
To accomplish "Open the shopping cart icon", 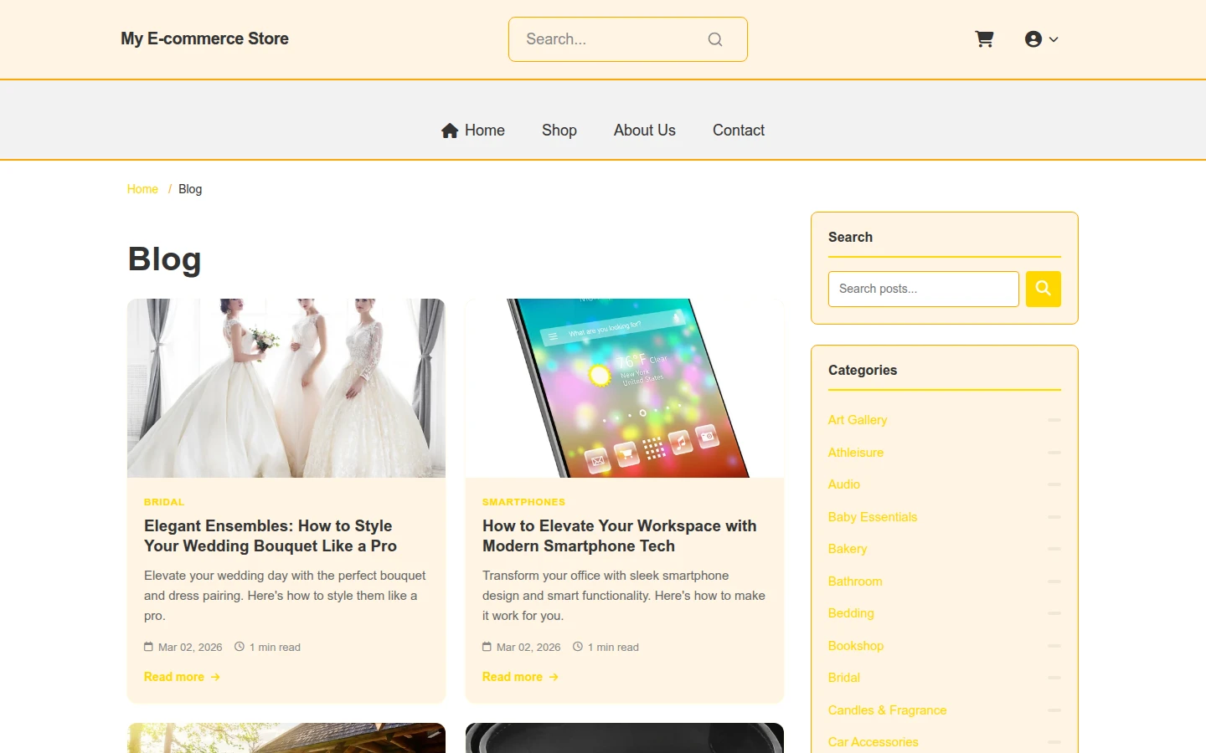I will (x=984, y=39).
